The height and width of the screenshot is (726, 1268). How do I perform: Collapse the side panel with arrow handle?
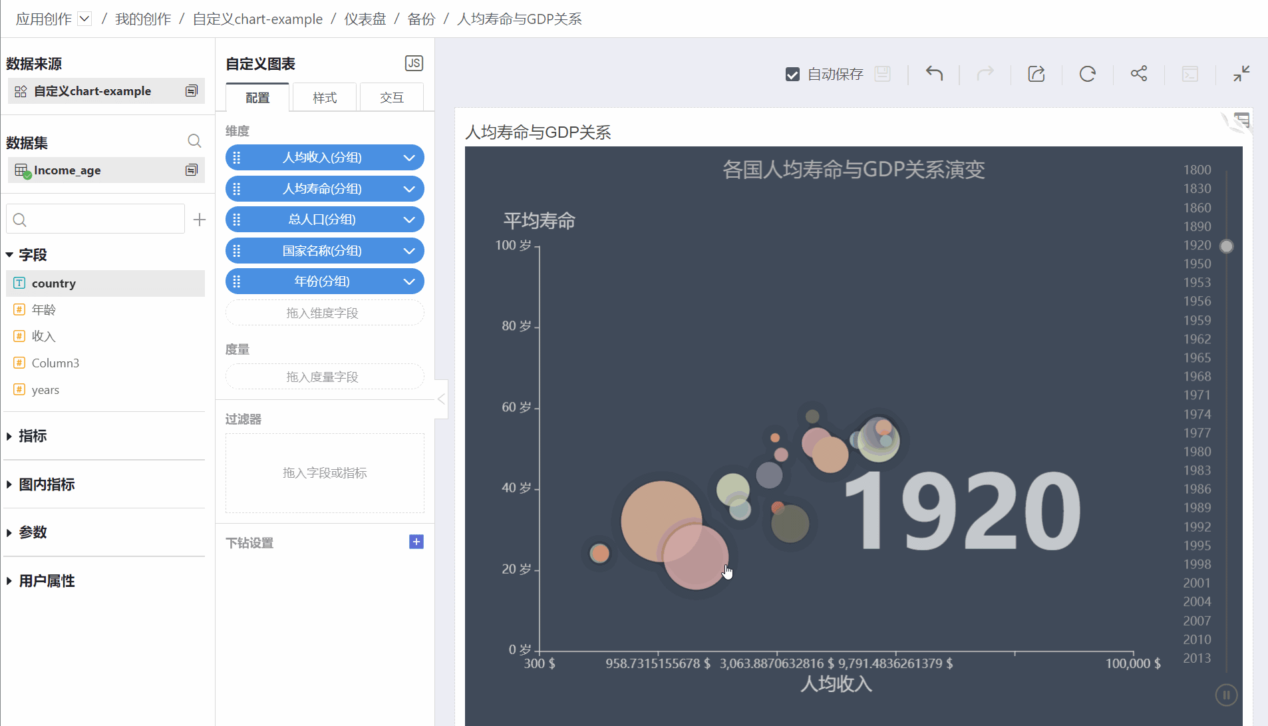441,399
